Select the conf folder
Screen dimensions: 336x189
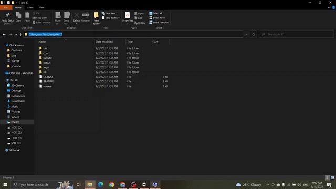[x=46, y=53]
